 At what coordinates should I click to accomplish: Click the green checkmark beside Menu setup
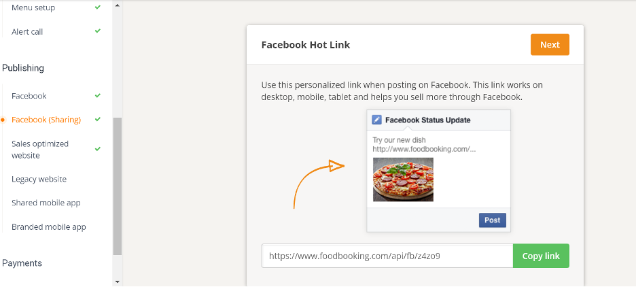click(97, 7)
